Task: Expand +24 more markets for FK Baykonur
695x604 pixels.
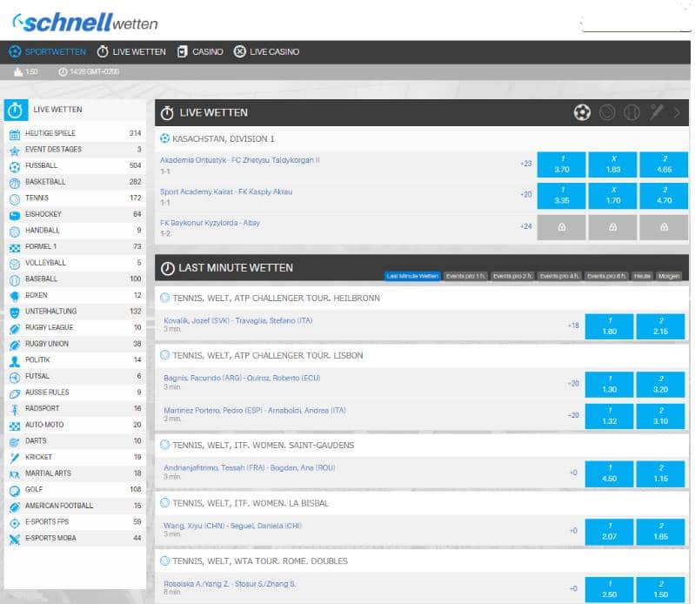Action: 526,226
